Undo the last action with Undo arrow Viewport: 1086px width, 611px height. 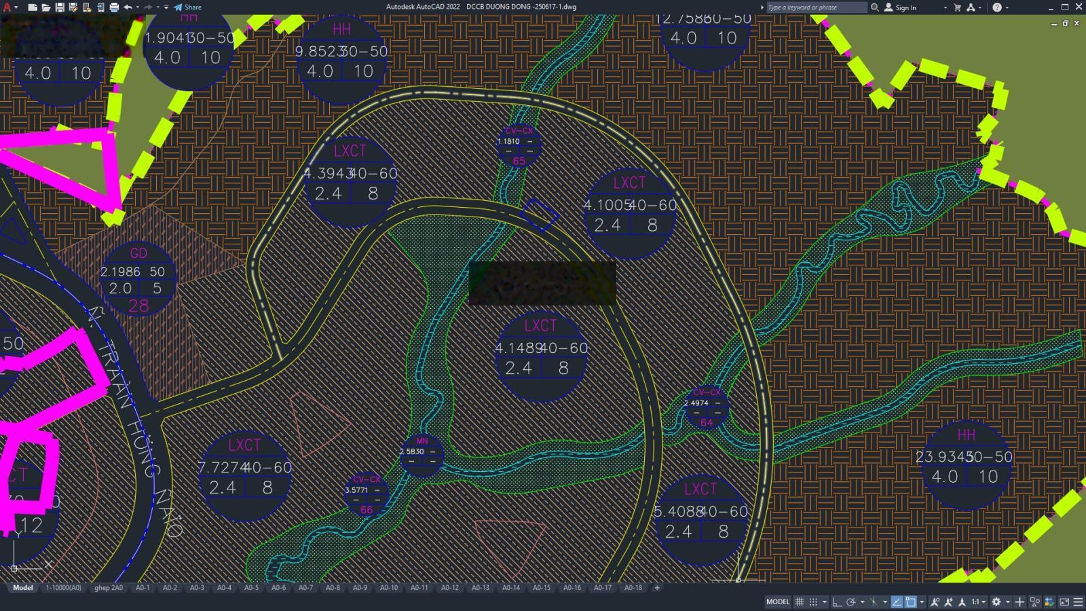128,7
